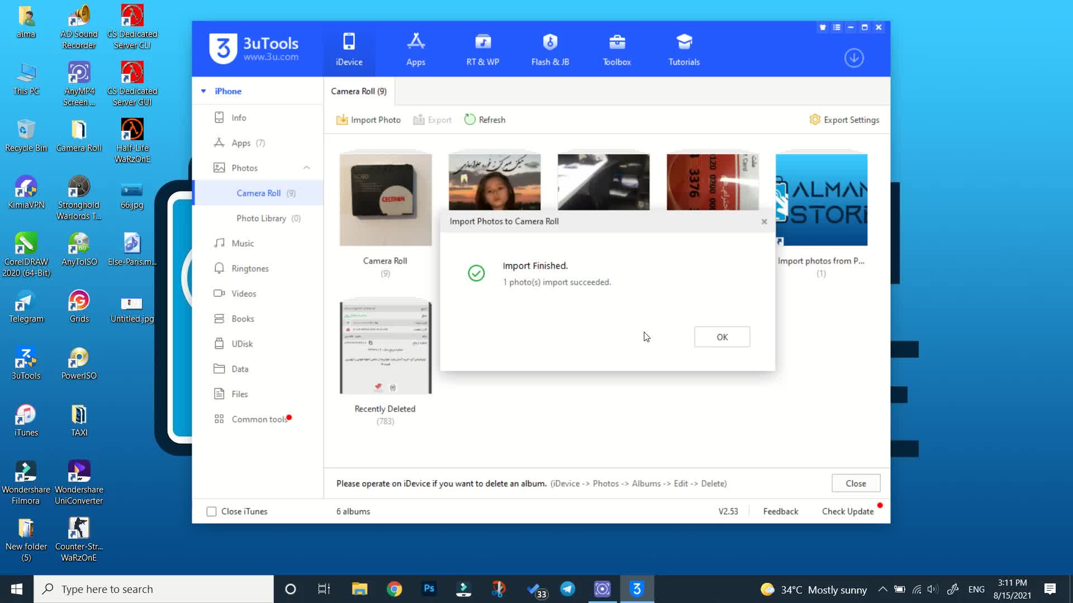
Task: Click the Check Update link
Action: coord(847,511)
